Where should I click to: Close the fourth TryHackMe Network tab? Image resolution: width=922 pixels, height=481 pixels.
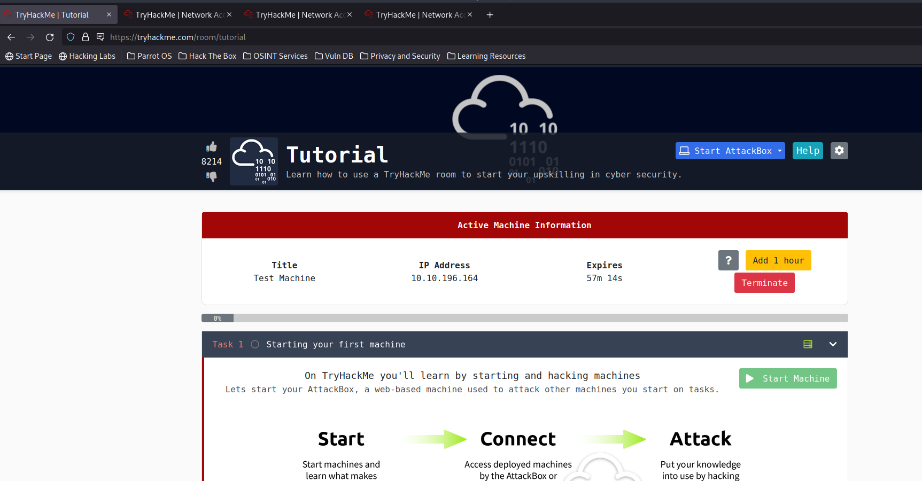click(470, 14)
